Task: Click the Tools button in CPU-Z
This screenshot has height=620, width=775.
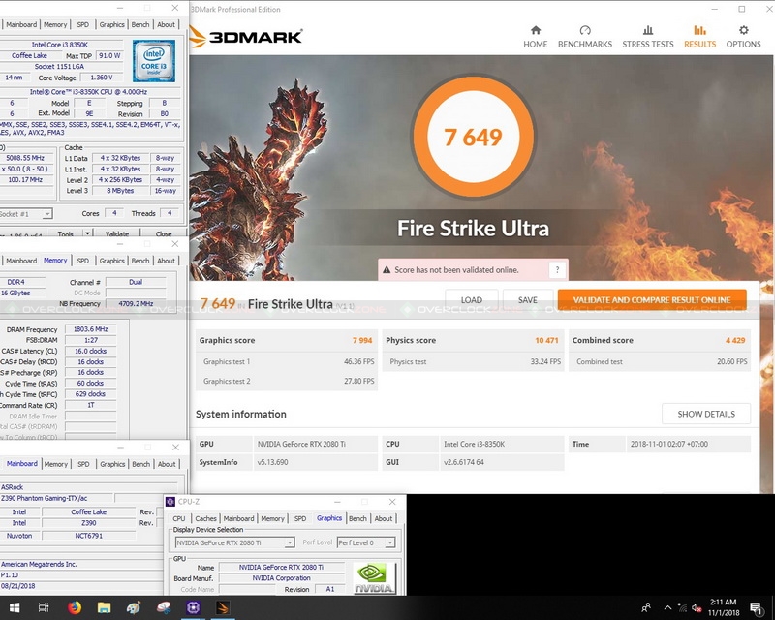Action: (x=65, y=233)
